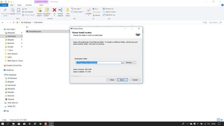Open the Windows Start menu
The height and width of the screenshot is (126, 224).
point(2,124)
